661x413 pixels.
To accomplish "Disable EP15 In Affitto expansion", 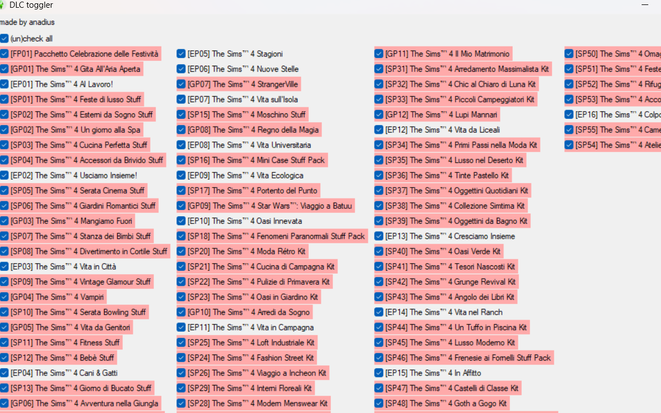I will point(378,373).
